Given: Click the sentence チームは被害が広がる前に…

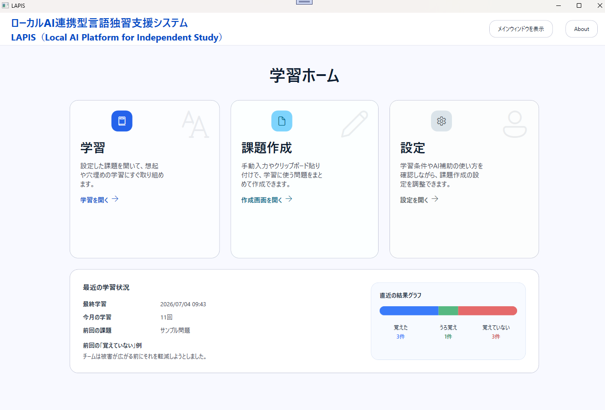Looking at the screenshot, I should coord(145,356).
